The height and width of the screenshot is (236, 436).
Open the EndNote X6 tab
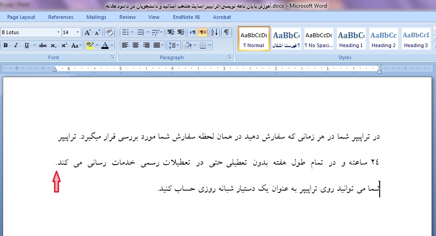(x=186, y=17)
